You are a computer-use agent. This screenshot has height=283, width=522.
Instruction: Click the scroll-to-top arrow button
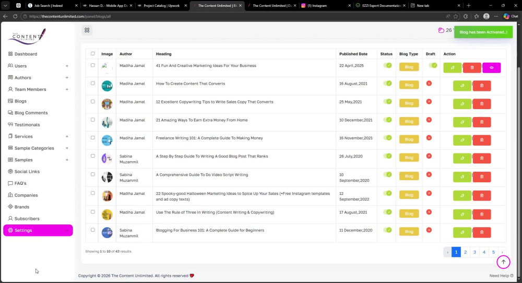(x=503, y=262)
